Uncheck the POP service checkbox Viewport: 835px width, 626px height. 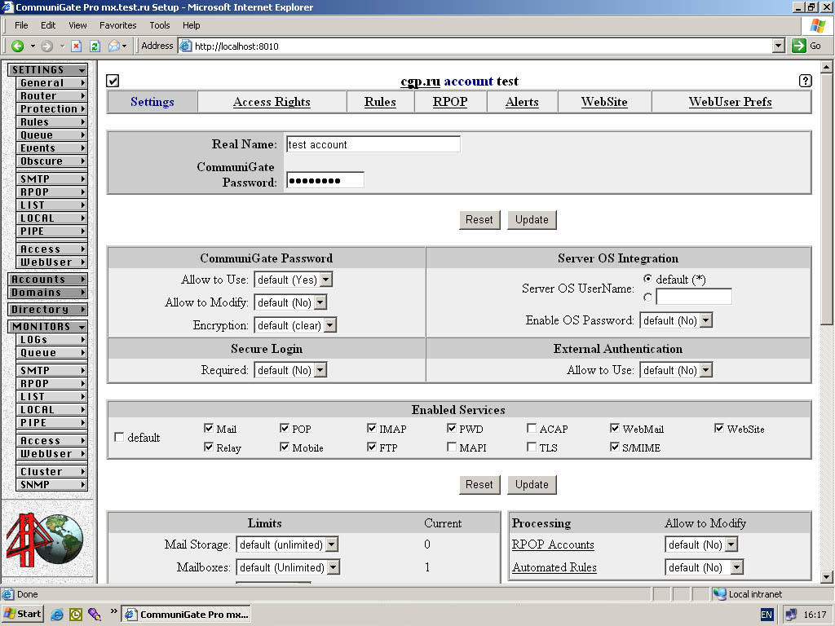click(x=285, y=428)
